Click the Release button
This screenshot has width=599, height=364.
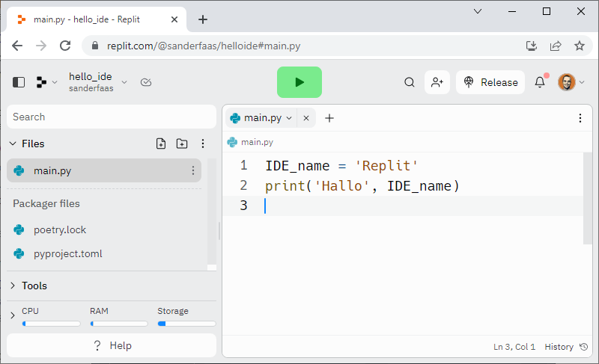coord(490,82)
